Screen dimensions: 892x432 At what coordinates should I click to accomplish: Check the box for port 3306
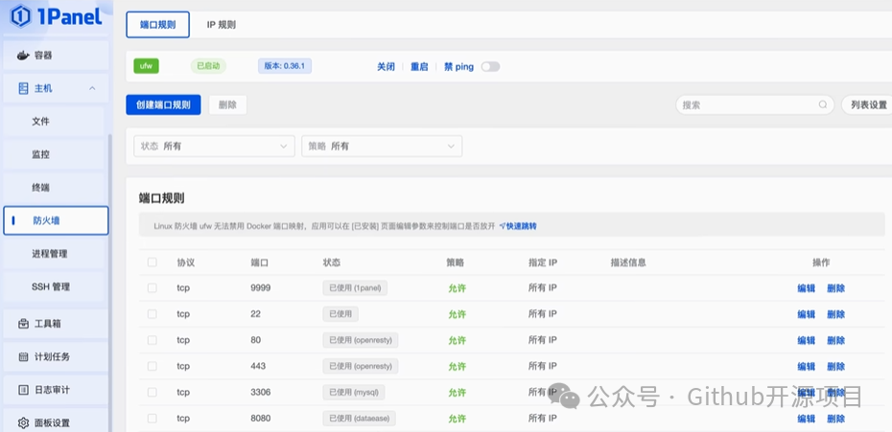click(152, 392)
